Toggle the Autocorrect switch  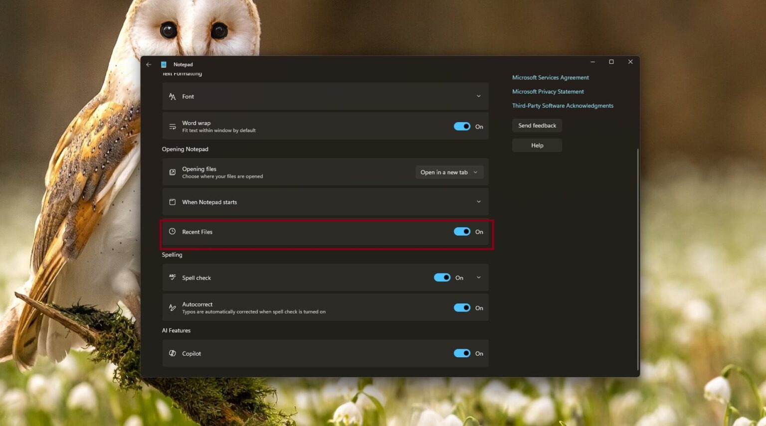click(x=462, y=307)
